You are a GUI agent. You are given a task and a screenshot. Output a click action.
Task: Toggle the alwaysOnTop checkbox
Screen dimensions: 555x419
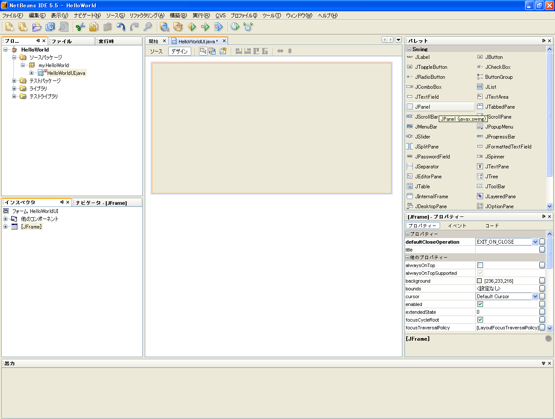(x=480, y=265)
